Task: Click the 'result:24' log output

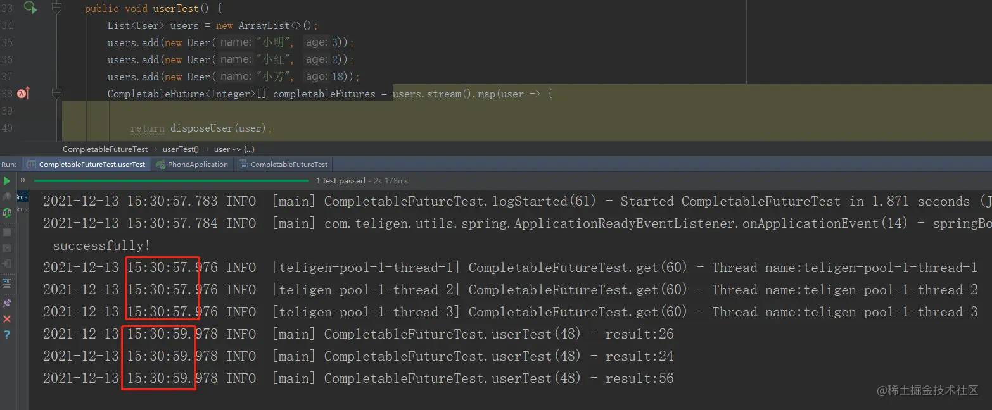Action: 639,356
